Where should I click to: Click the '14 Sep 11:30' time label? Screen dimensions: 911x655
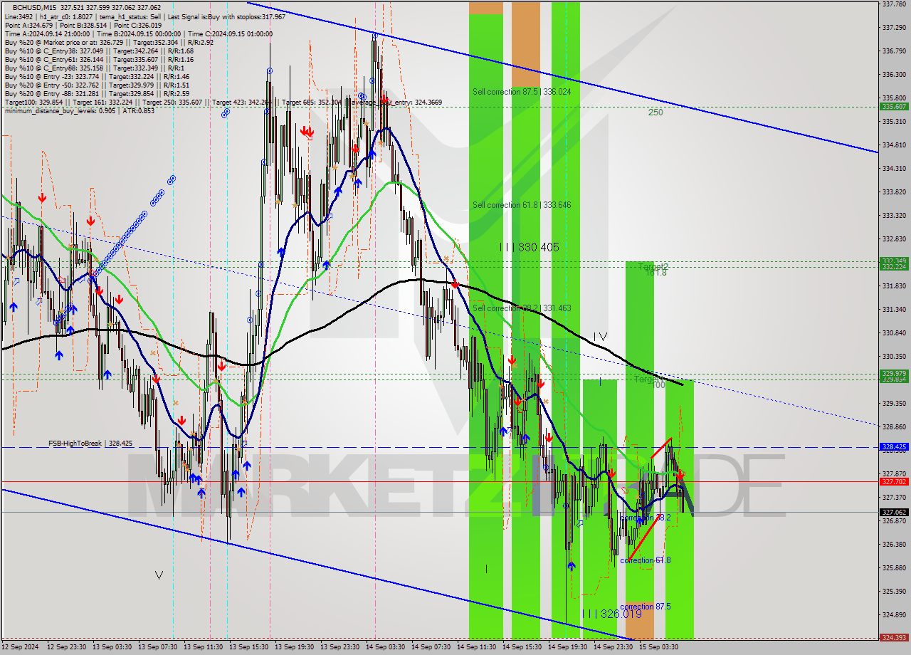[477, 647]
